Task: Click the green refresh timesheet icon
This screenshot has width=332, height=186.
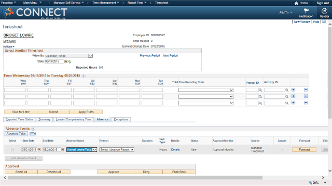Action: tap(70, 62)
